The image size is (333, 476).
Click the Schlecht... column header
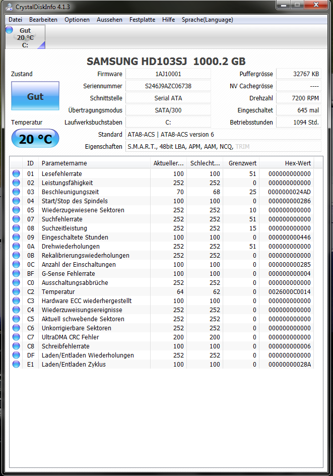click(x=205, y=163)
